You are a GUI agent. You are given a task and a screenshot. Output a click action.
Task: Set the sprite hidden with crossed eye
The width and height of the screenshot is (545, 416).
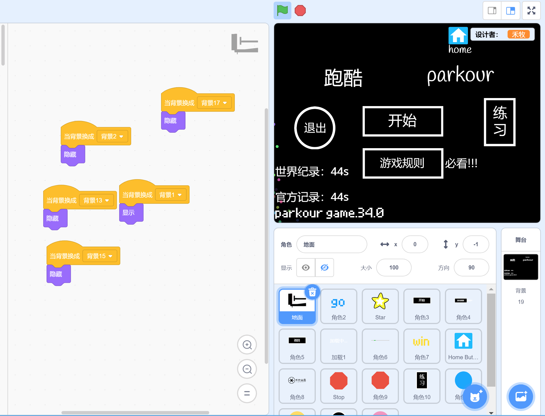click(325, 268)
